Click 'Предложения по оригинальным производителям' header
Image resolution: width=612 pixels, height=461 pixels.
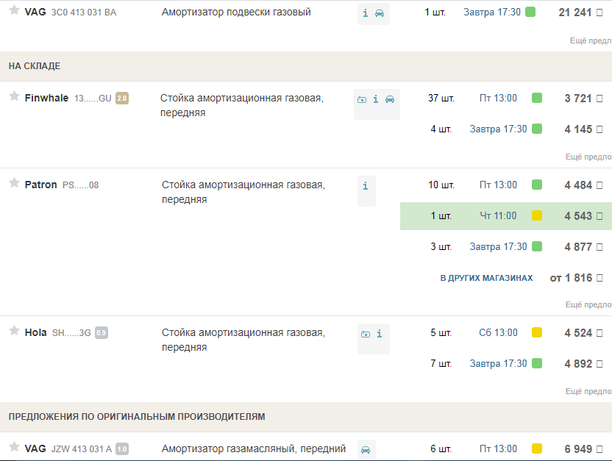[x=137, y=417]
